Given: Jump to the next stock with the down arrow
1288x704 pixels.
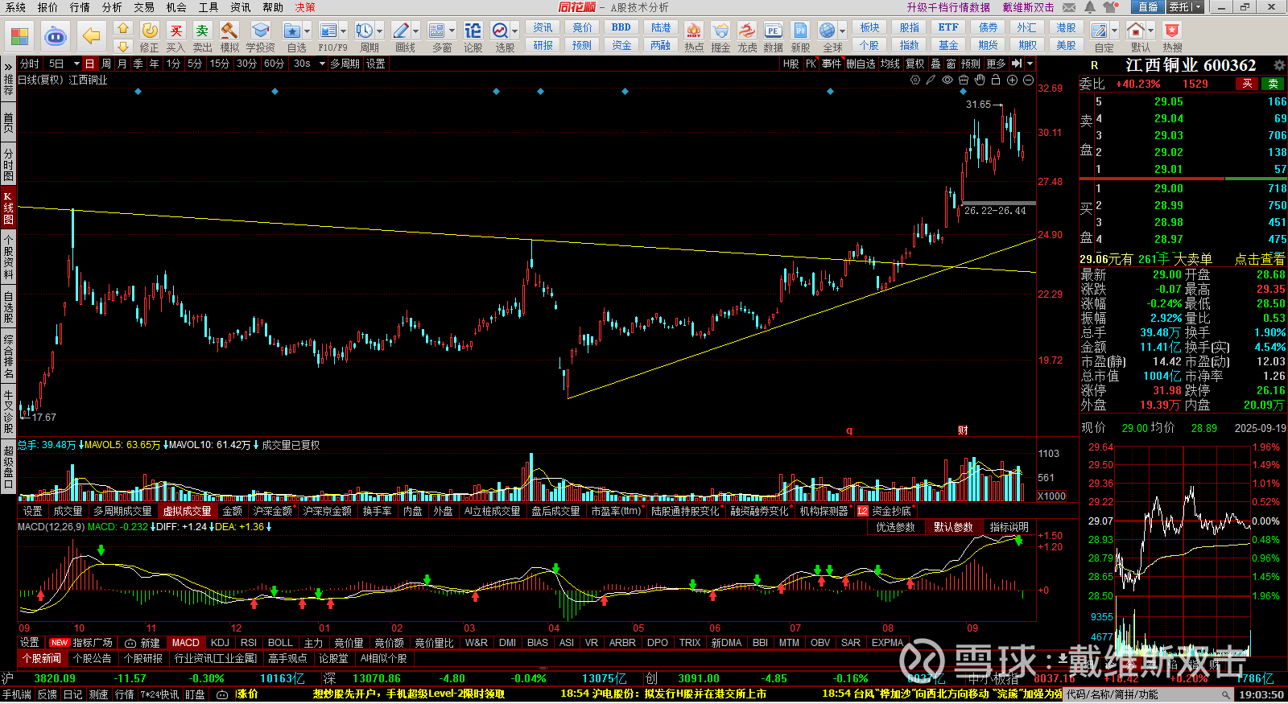Looking at the screenshot, I should point(123,47).
